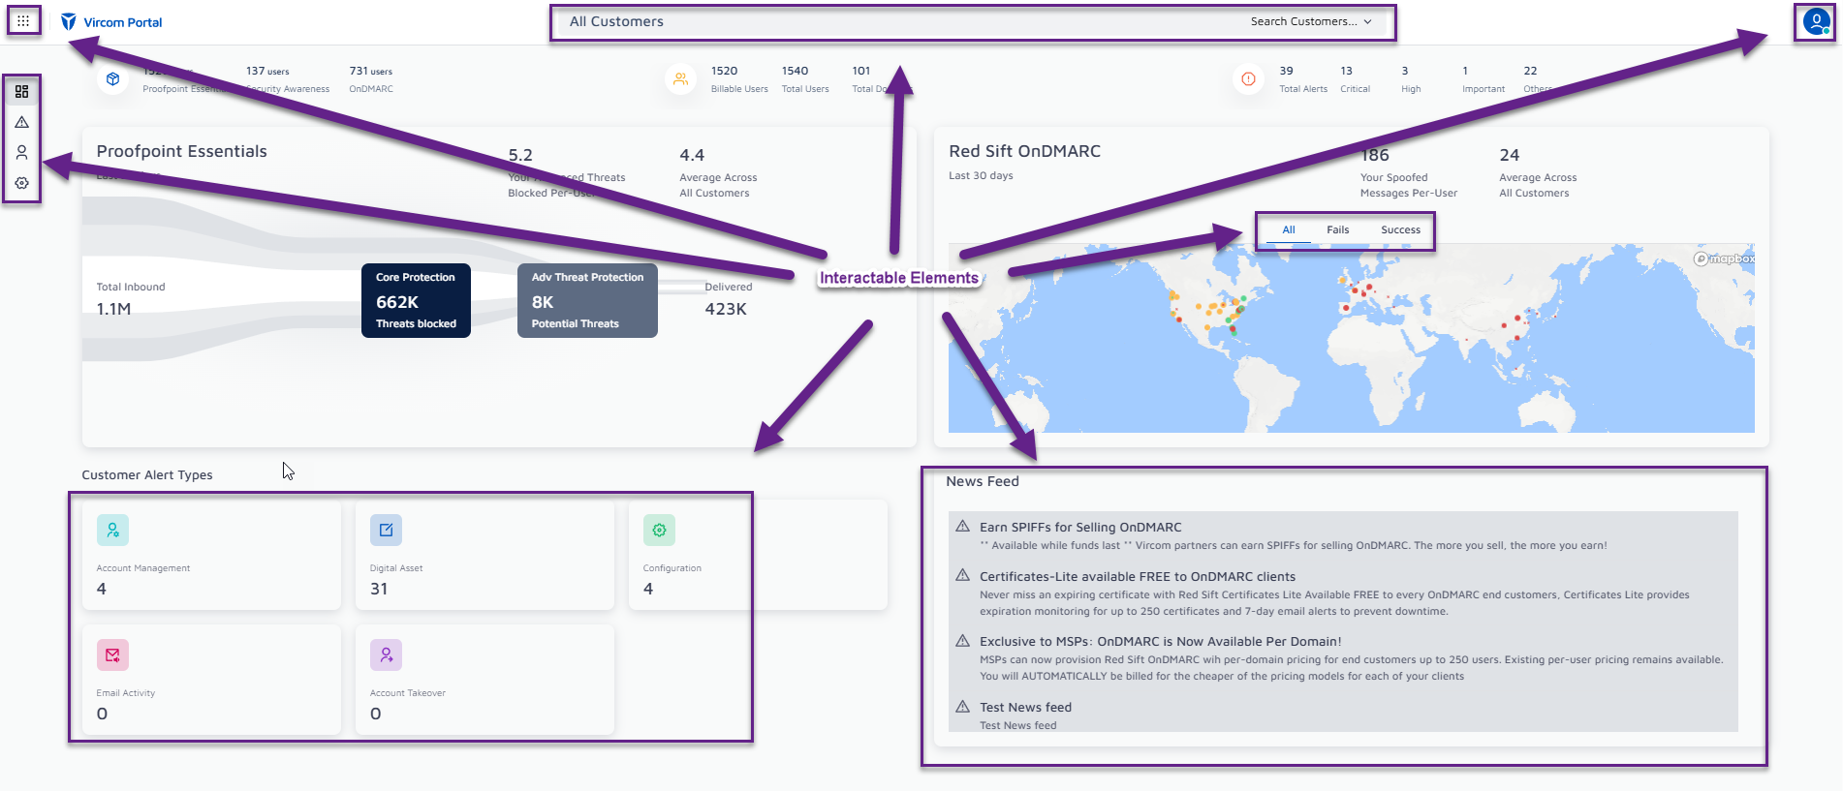Click the Customer Alert Types heading
This screenshot has height=791, width=1843.
(x=147, y=474)
